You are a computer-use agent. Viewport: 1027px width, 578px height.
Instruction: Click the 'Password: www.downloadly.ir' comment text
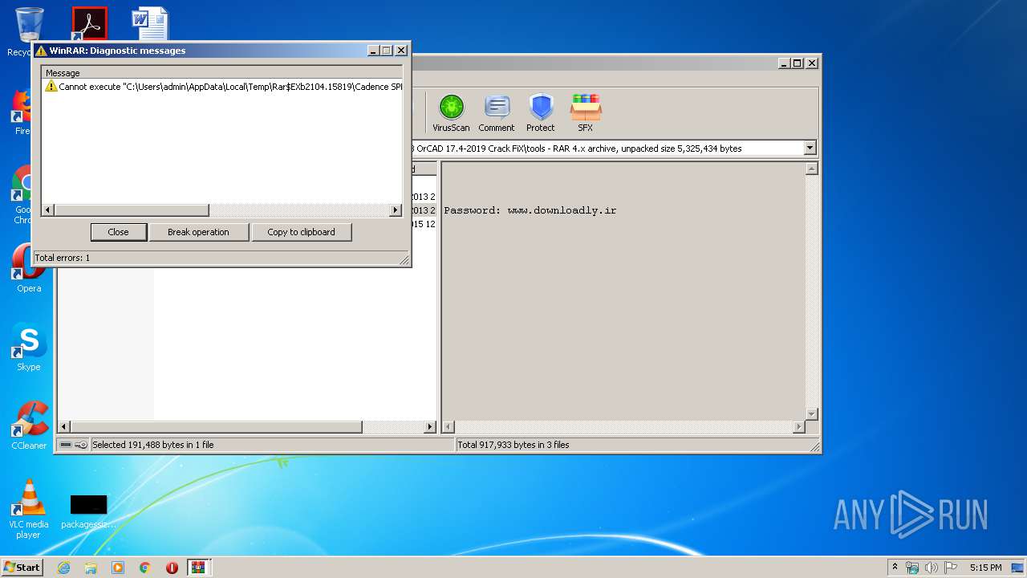tap(530, 210)
